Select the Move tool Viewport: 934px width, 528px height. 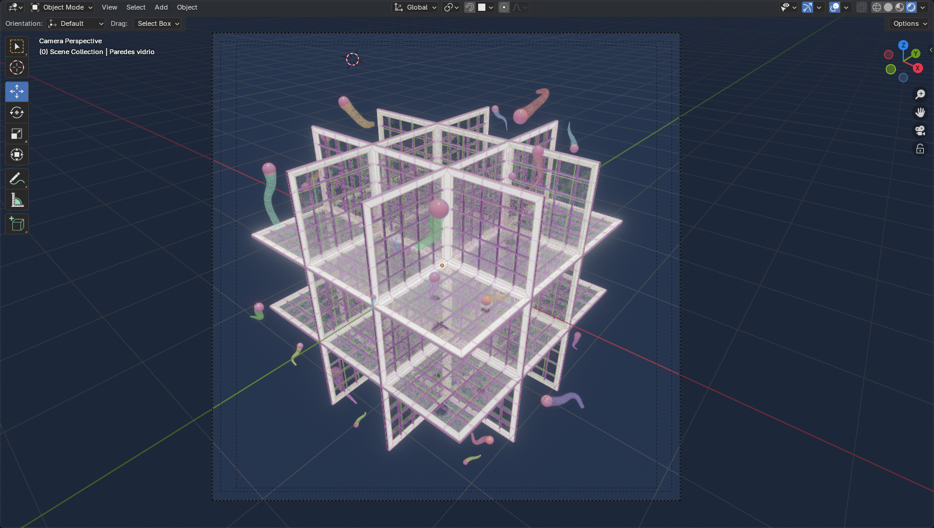[x=16, y=91]
